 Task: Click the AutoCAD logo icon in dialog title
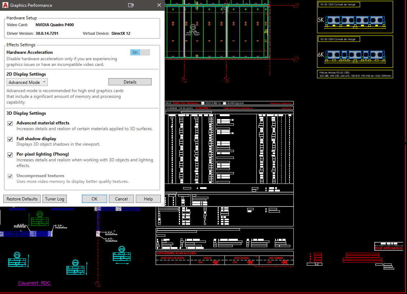(x=5, y=5)
